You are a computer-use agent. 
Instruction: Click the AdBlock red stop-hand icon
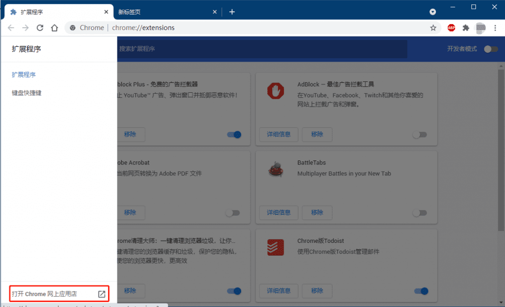pos(276,91)
